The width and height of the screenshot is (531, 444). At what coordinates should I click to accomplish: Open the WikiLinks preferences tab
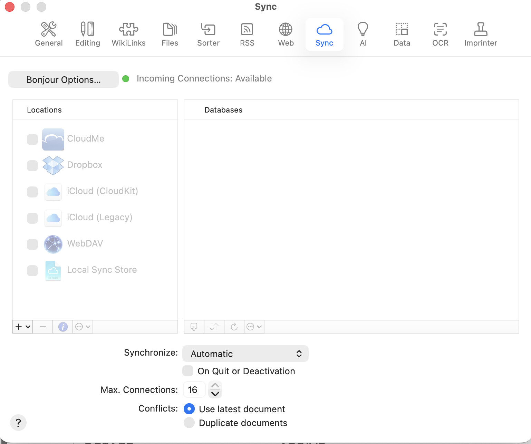click(128, 34)
